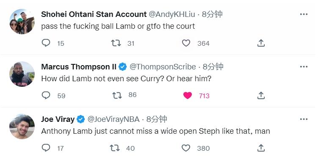This screenshot has height=157, width=321.
Task: Share the Joe Viray tweet
Action: point(261,148)
